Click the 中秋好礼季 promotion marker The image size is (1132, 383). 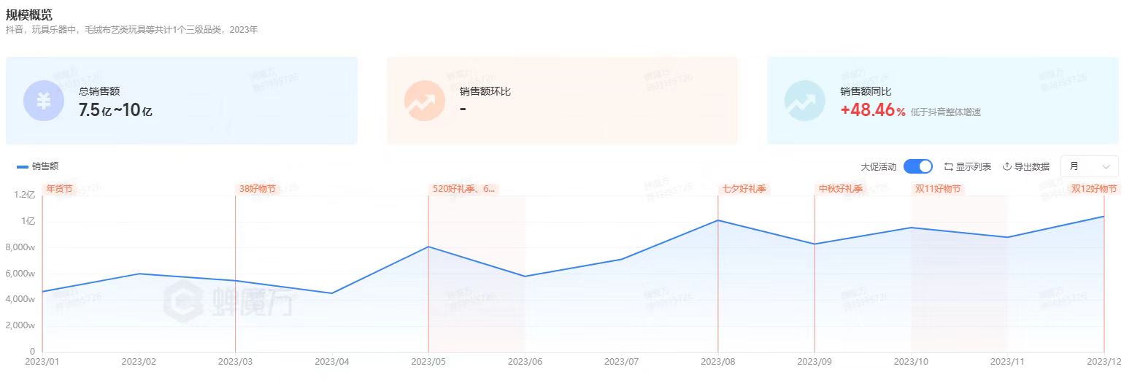[840, 189]
